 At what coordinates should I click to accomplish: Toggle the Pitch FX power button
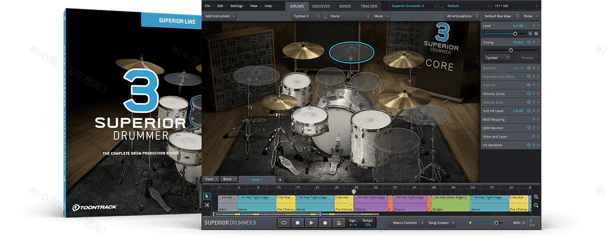(x=529, y=85)
